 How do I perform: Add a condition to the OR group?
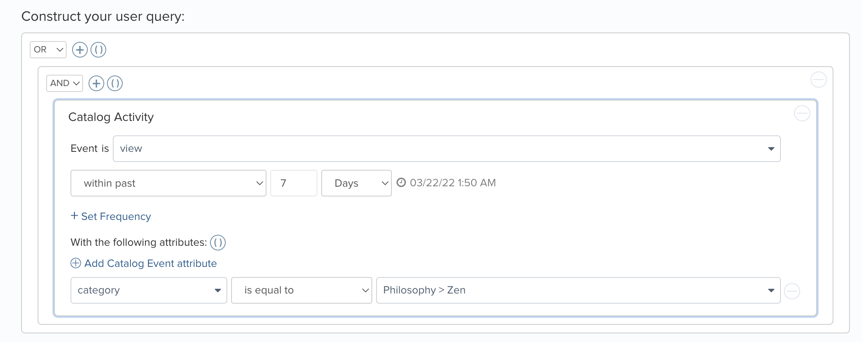click(x=80, y=50)
